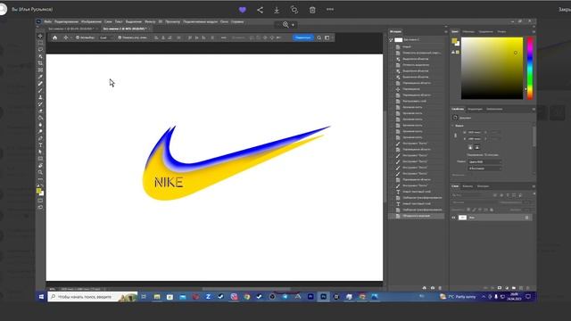Screen dimensions: 571x321
Task: Select the Blur tool
Action: click(40, 125)
